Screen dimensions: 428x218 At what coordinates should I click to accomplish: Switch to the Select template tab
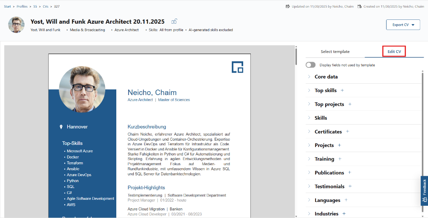point(335,52)
